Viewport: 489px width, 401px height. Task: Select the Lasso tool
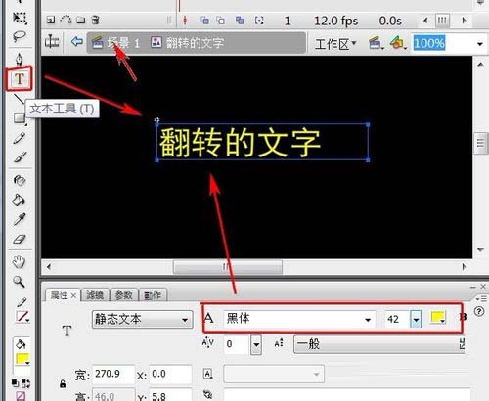pyautogui.click(x=20, y=36)
